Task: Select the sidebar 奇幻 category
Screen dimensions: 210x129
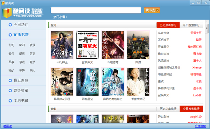Action: [22, 45]
